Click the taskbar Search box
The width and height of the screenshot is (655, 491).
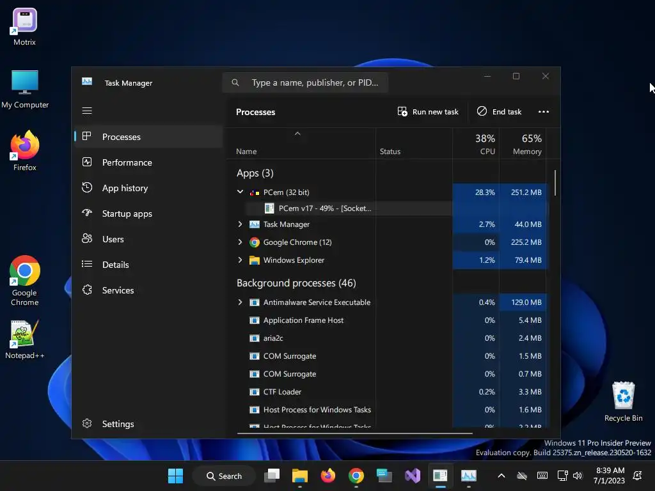pos(225,476)
